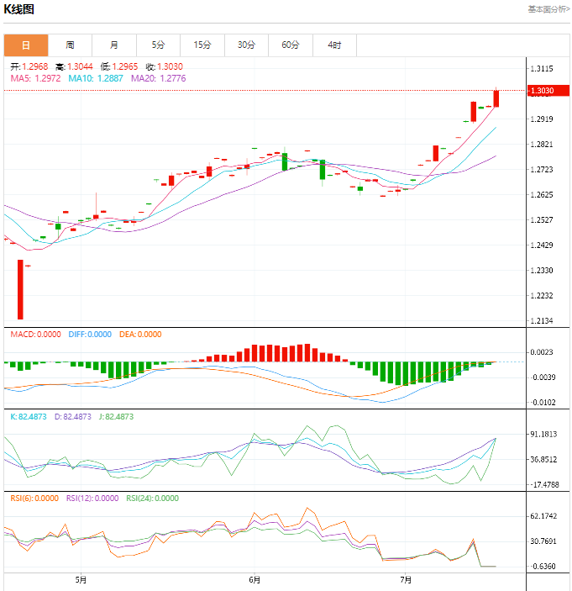572x591 pixels.
Task: Click the 高: 1.3044 high price value
Action: click(x=74, y=66)
